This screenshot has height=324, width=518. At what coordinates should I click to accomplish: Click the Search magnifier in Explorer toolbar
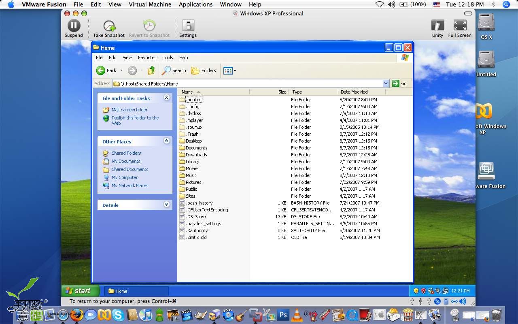click(166, 70)
